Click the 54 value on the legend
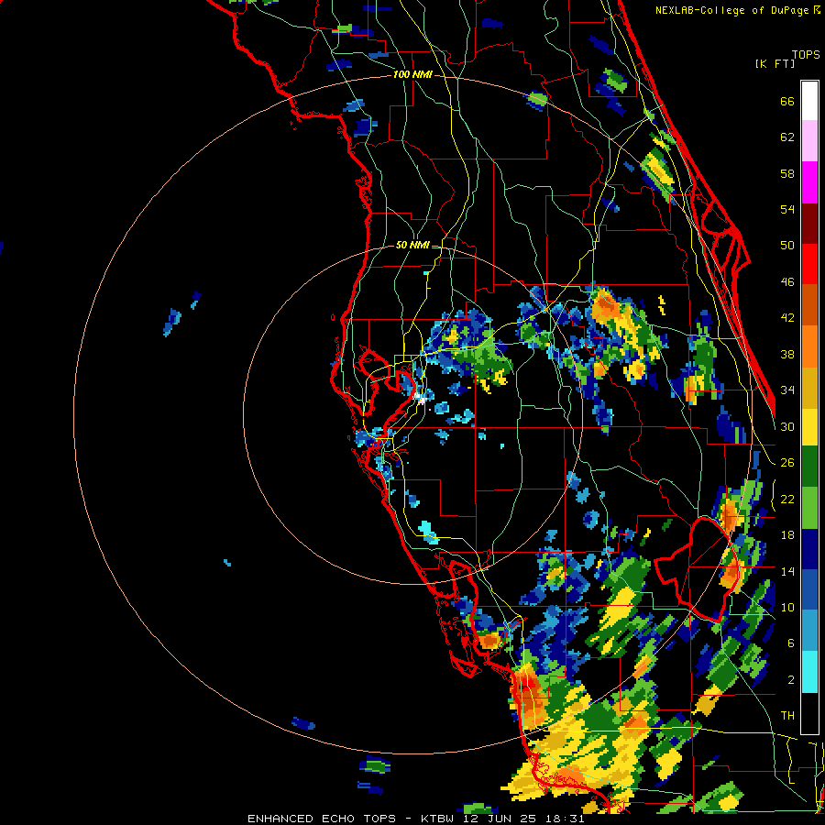The height and width of the screenshot is (825, 825). pos(787,209)
